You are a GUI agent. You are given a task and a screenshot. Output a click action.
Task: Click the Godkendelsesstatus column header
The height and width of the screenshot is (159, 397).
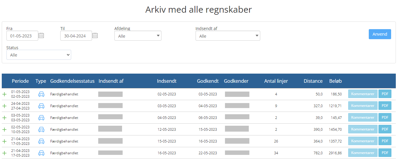(72, 81)
